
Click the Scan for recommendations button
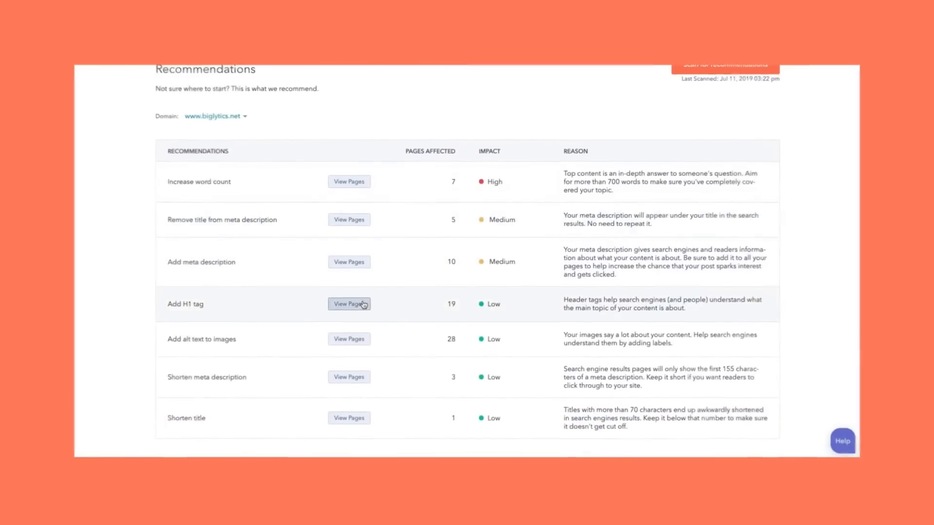725,68
